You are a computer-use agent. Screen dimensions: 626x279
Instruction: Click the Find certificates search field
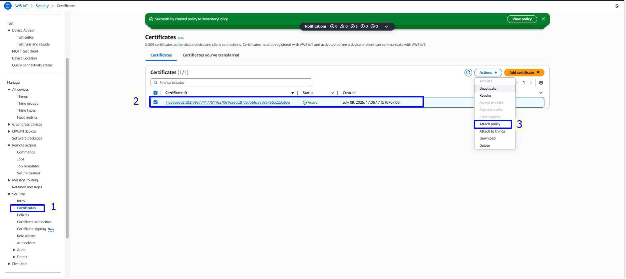pos(231,82)
